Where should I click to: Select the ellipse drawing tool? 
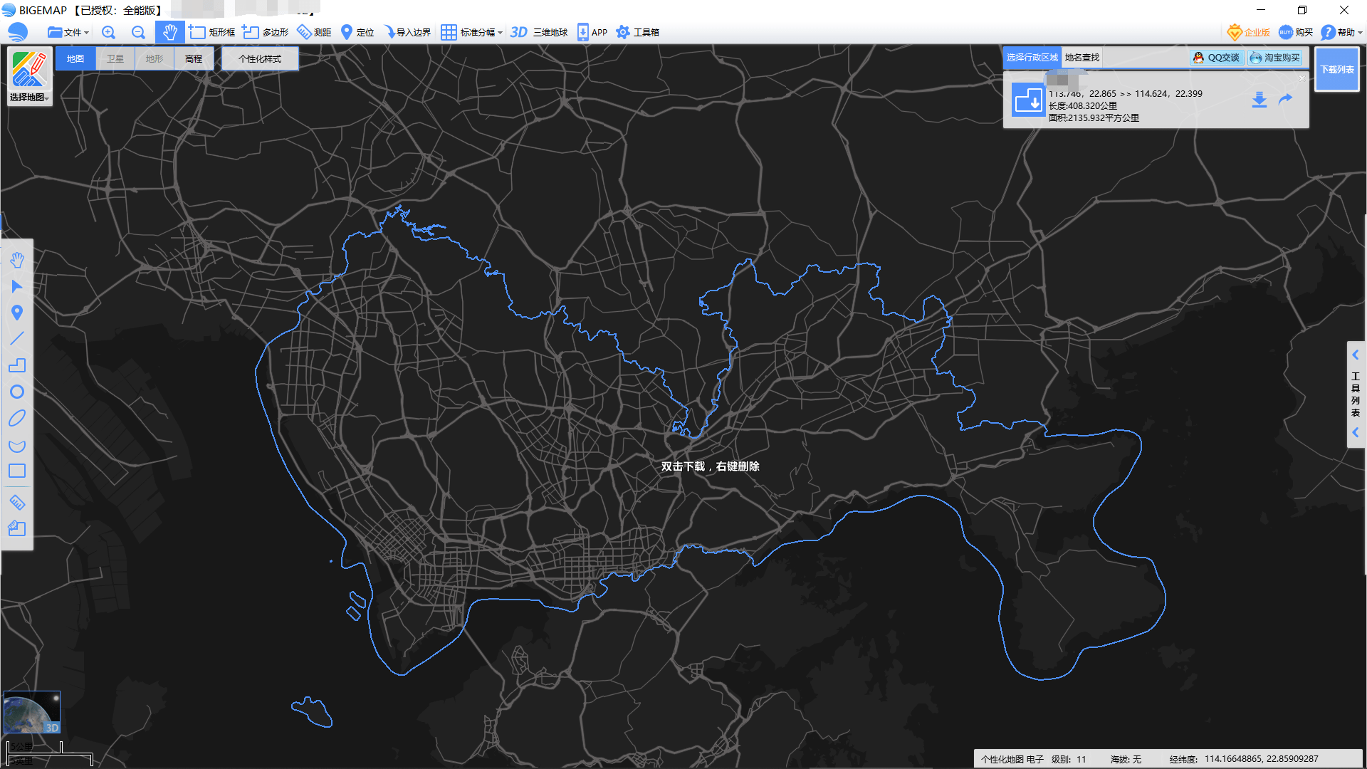(17, 418)
